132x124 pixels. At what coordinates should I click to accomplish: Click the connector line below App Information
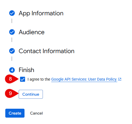[12, 21]
